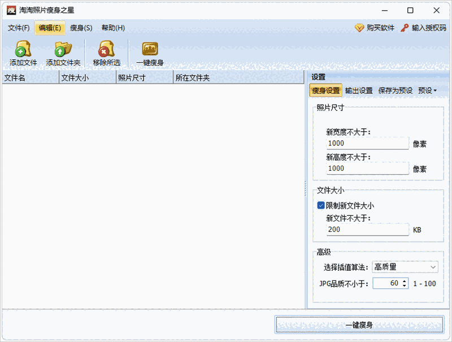Open the 文件(F) menu
The height and width of the screenshot is (342, 452).
19,27
